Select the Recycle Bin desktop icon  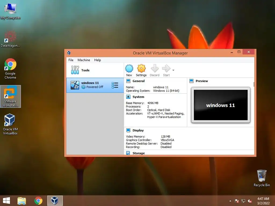262,178
